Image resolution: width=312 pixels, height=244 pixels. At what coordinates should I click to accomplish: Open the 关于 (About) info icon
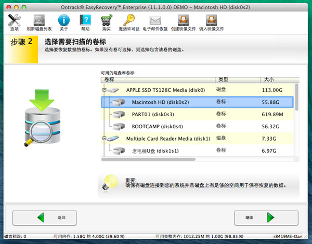click(x=63, y=21)
